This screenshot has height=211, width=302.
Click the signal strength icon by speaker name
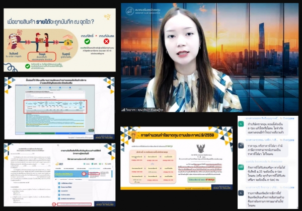tap(124, 109)
